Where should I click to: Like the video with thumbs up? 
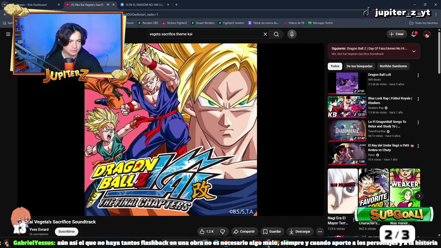[207, 231]
